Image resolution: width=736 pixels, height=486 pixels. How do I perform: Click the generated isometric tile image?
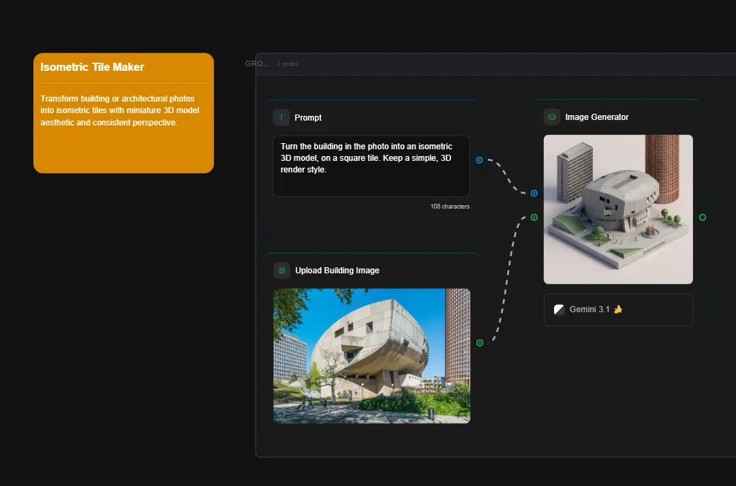pos(617,209)
